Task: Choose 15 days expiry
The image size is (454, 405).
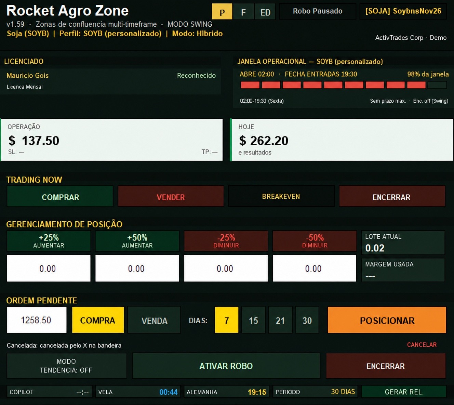Action: (253, 320)
